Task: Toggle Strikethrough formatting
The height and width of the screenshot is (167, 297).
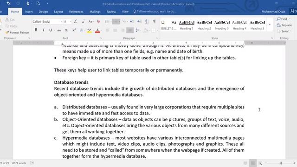Action: pos(59,30)
